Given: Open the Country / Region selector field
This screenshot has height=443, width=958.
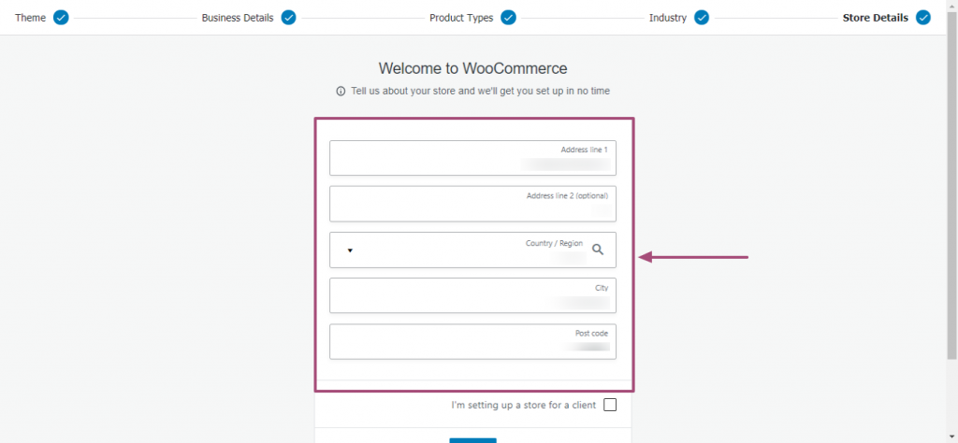Looking at the screenshot, I should click(472, 250).
